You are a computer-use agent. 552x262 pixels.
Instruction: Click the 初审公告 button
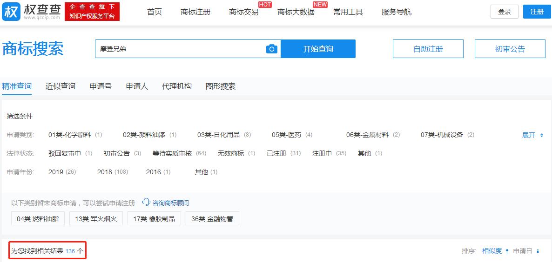[510, 49]
